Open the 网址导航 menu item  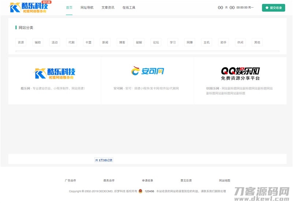click(87, 8)
